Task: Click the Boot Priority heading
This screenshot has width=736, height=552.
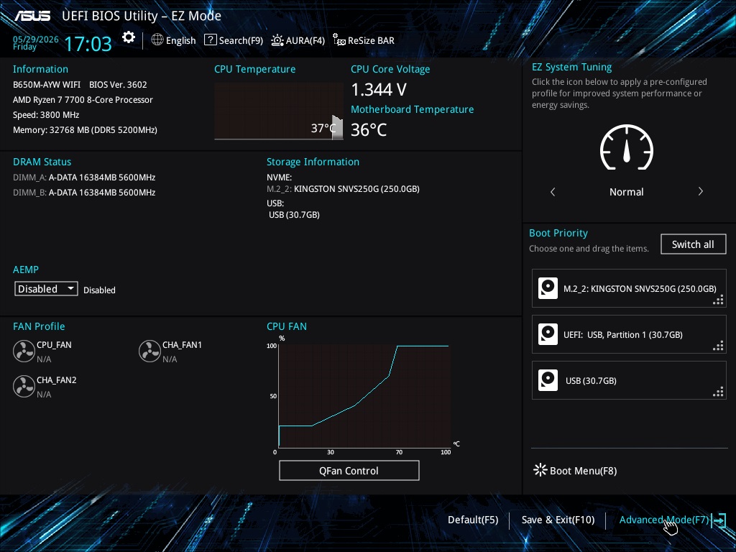Action: tap(558, 233)
